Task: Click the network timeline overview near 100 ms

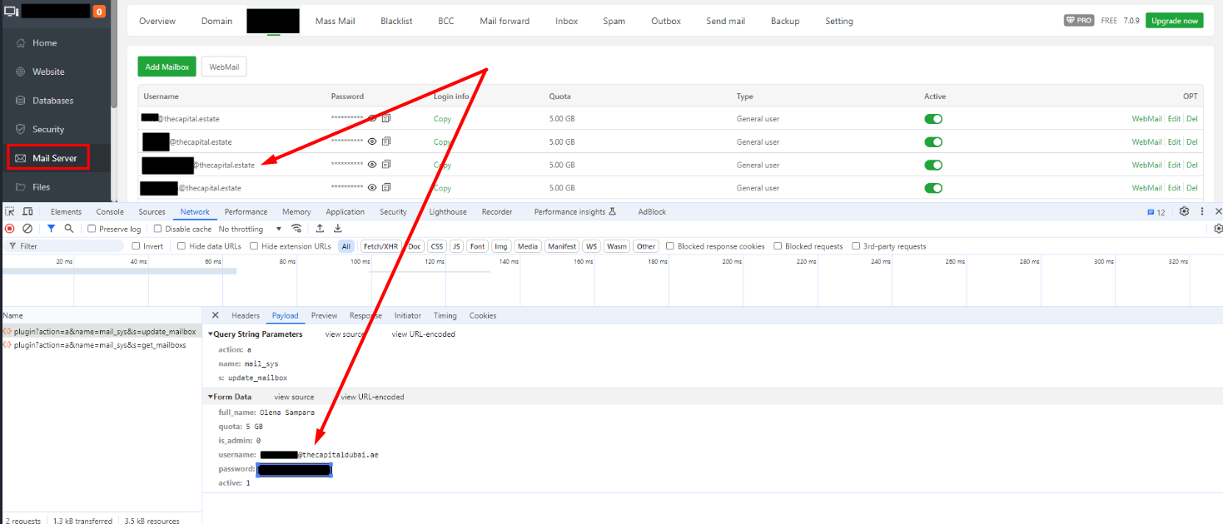Action: pos(360,283)
